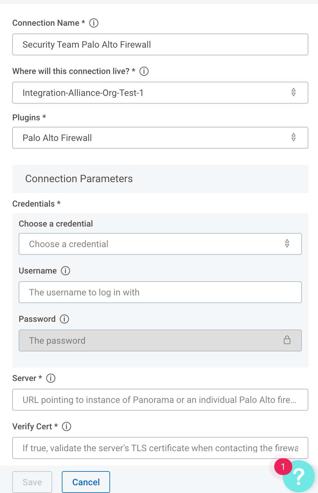Screen dimensions: 318x493
Task: Open the help question mark bubble
Action: pyautogui.click(x=299, y=477)
